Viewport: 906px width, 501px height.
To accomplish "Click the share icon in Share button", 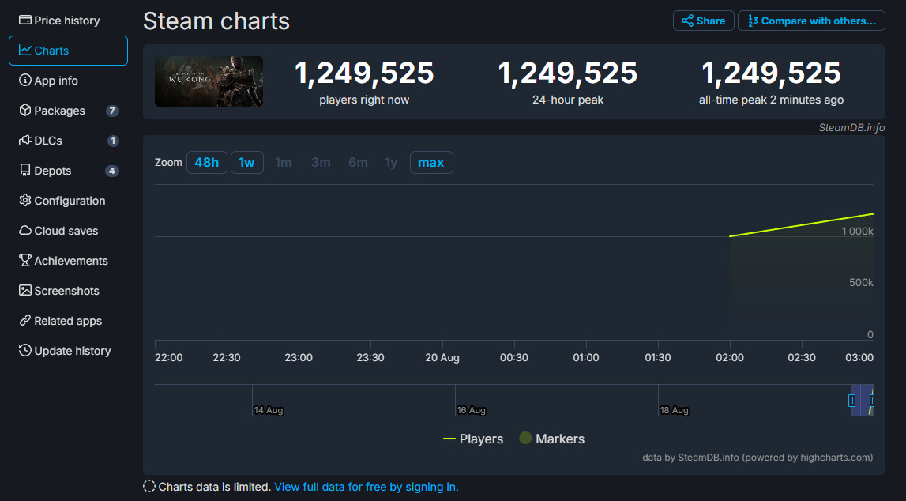I will click(687, 21).
